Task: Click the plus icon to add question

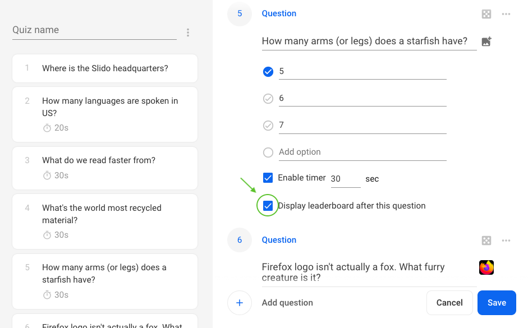Action: click(x=240, y=303)
